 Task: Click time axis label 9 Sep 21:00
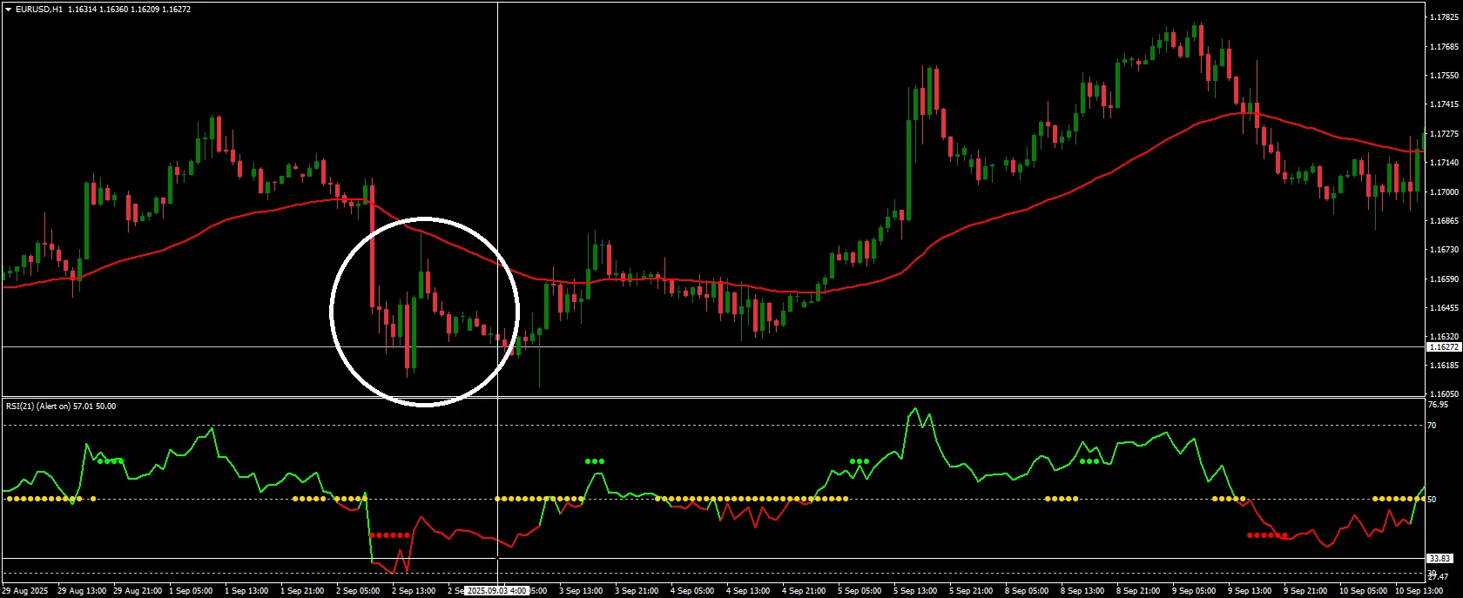(1306, 591)
